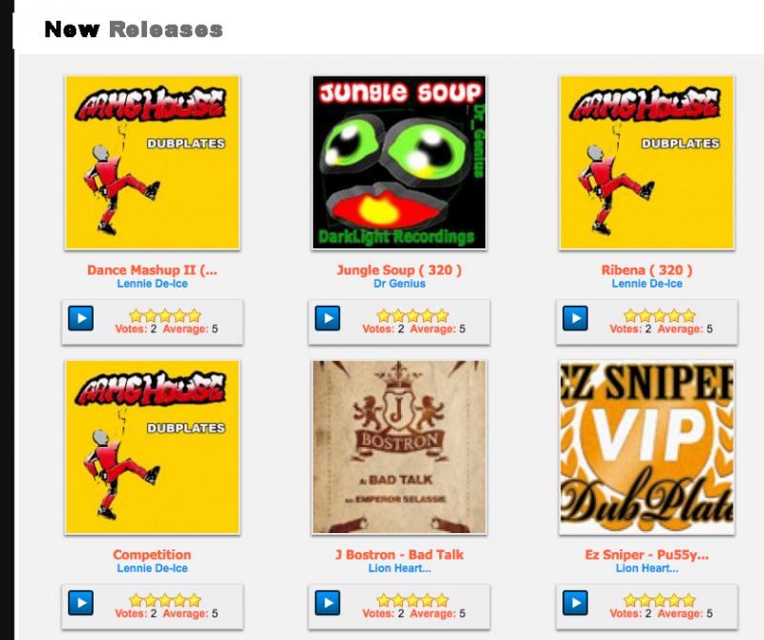Visit the Dr Genius artist page
Viewport: 764px width, 640px height.
pos(399,284)
